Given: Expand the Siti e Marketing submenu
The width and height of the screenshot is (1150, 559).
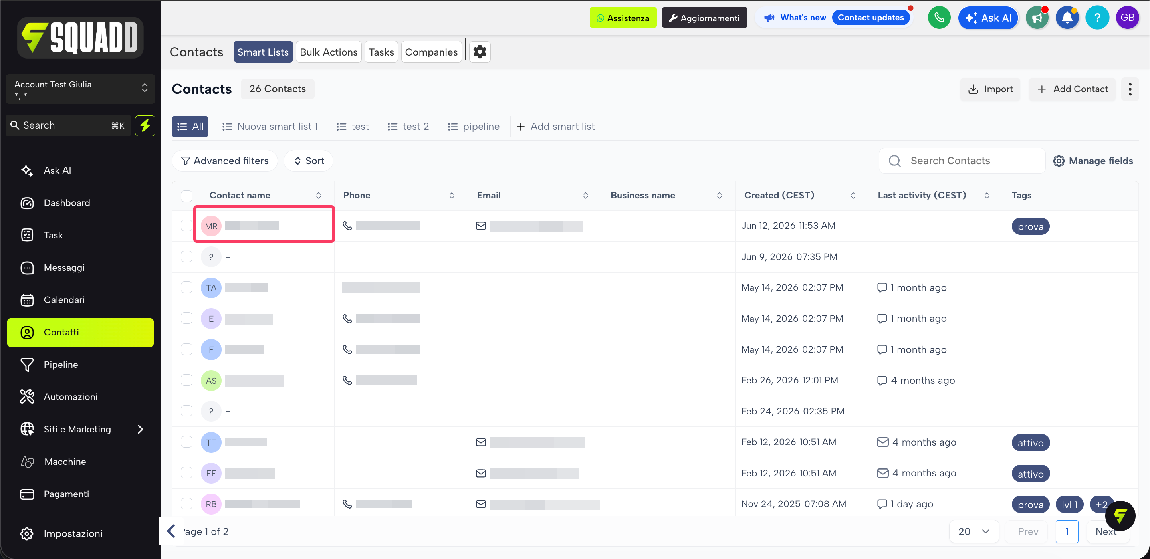Looking at the screenshot, I should (x=140, y=430).
